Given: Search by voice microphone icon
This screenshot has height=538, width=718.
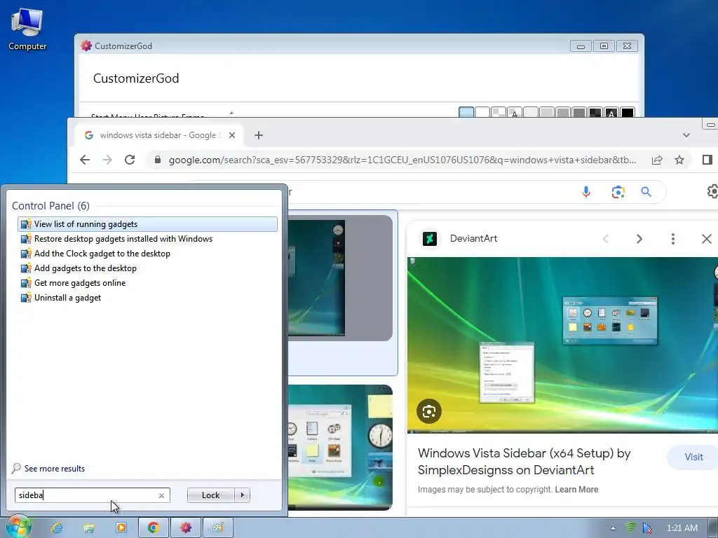Looking at the screenshot, I should coord(586,192).
